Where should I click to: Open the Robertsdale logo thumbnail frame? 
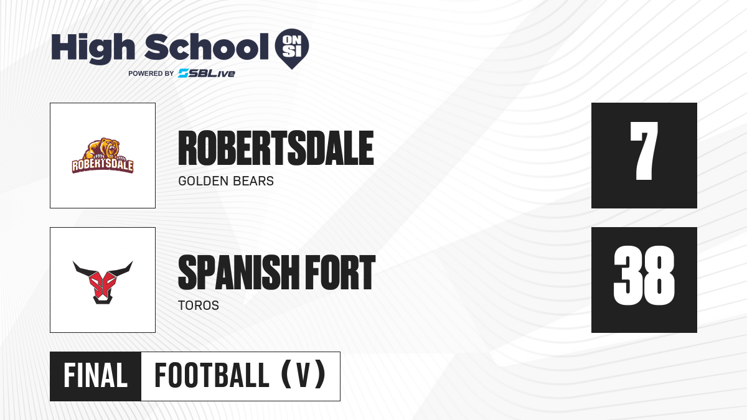tap(103, 156)
